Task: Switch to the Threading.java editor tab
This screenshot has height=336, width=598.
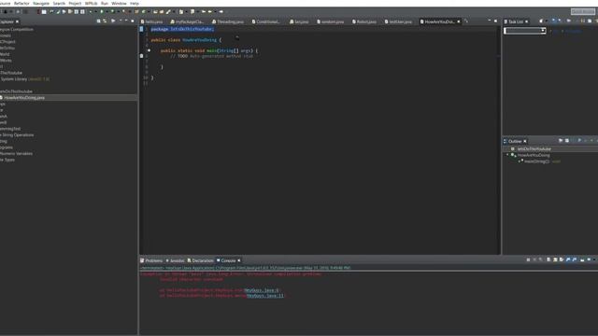Action: point(228,21)
